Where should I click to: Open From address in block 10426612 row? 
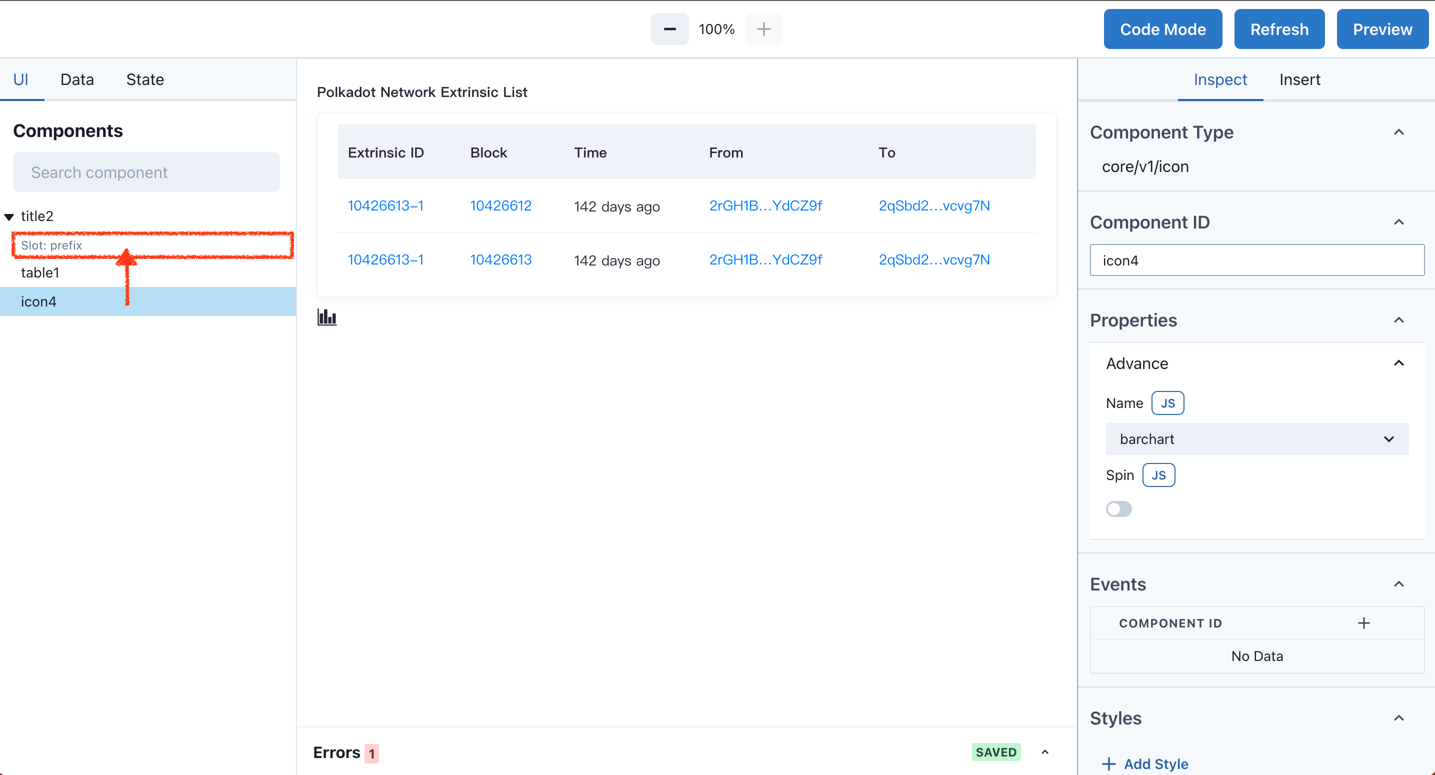(x=765, y=205)
